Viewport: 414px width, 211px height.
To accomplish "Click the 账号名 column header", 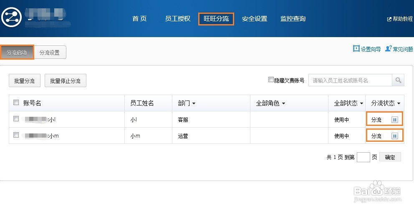I will (32, 103).
